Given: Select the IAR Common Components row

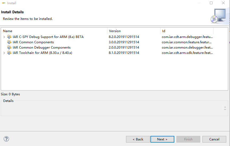Looking at the screenshot, I should click(33, 42).
